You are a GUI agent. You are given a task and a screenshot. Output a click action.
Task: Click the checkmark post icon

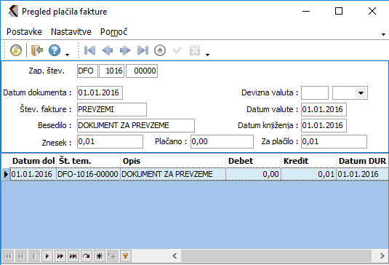[x=177, y=50]
